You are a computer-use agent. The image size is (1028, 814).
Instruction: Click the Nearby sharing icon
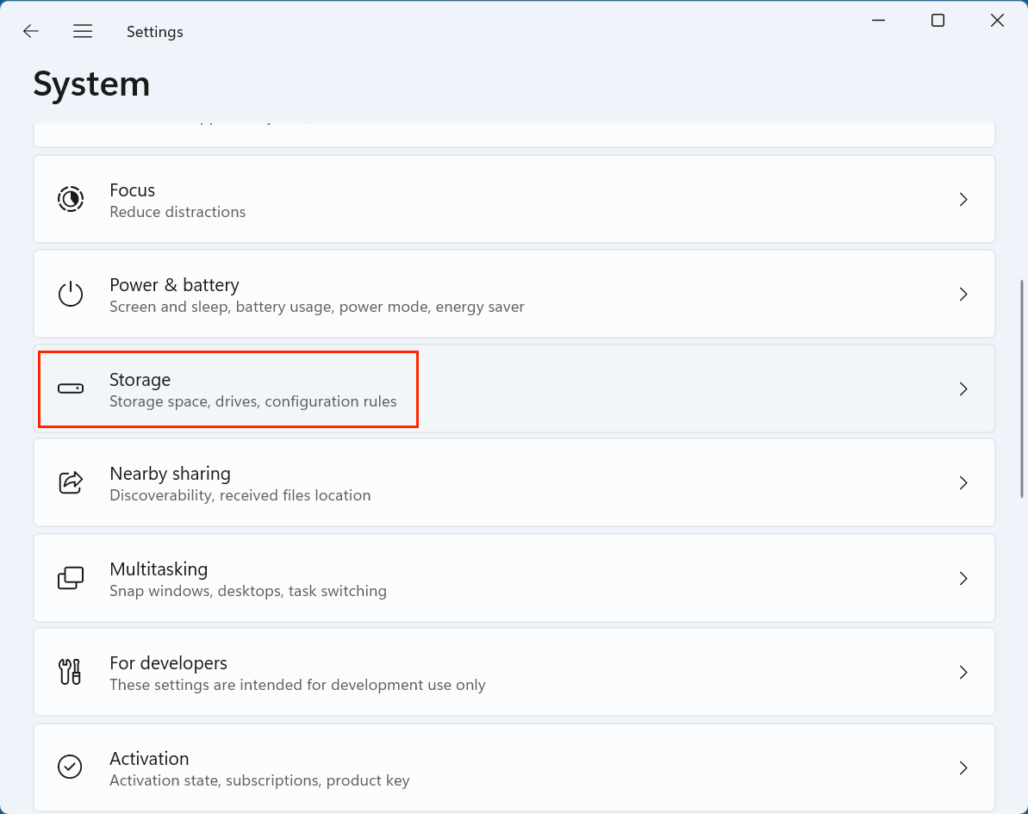pyautogui.click(x=71, y=482)
